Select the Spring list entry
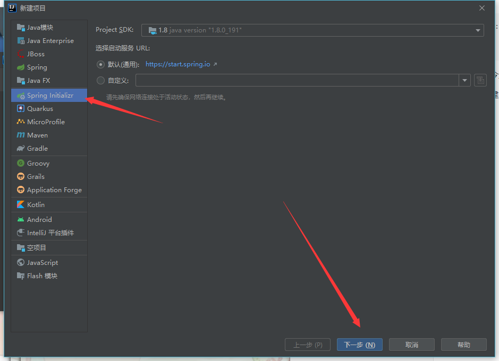 pos(49,67)
